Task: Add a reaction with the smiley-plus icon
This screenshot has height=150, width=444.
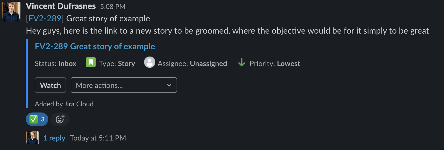Action: click(x=60, y=119)
